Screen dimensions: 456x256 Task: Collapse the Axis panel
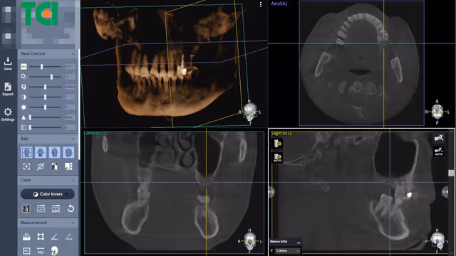(x=73, y=139)
